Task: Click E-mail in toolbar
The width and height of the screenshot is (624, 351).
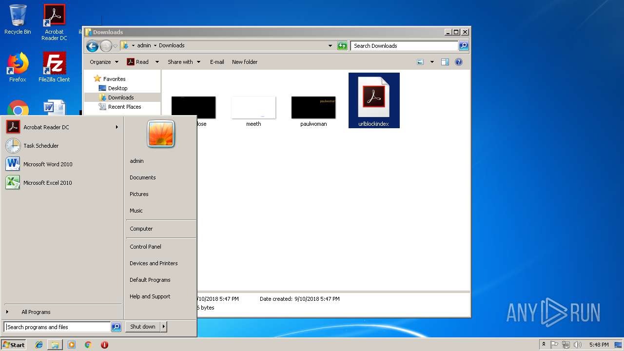Action: (217, 62)
